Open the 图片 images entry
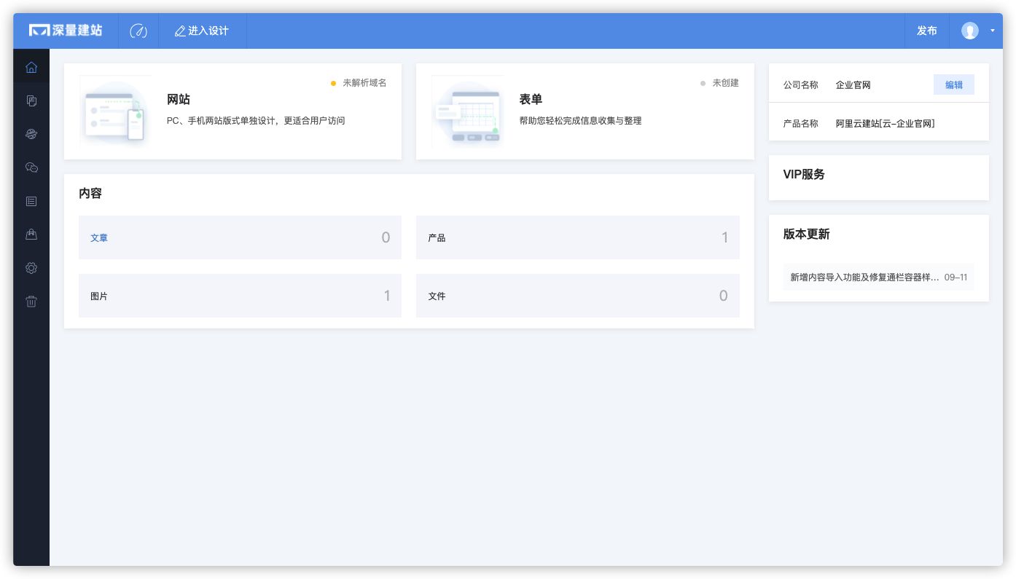 tap(240, 296)
